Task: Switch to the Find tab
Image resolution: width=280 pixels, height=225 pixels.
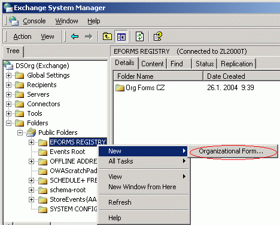Action: 179,64
